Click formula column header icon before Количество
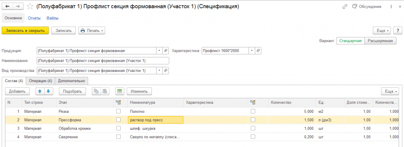 253,102
